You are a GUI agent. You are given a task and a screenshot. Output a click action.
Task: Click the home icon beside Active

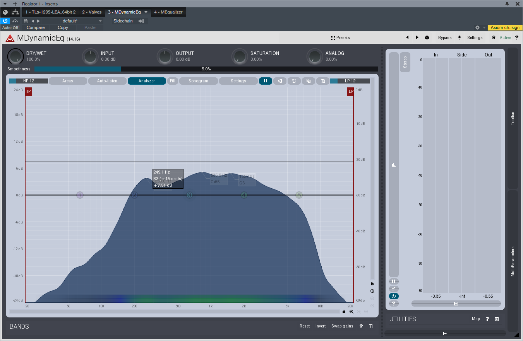click(x=494, y=38)
